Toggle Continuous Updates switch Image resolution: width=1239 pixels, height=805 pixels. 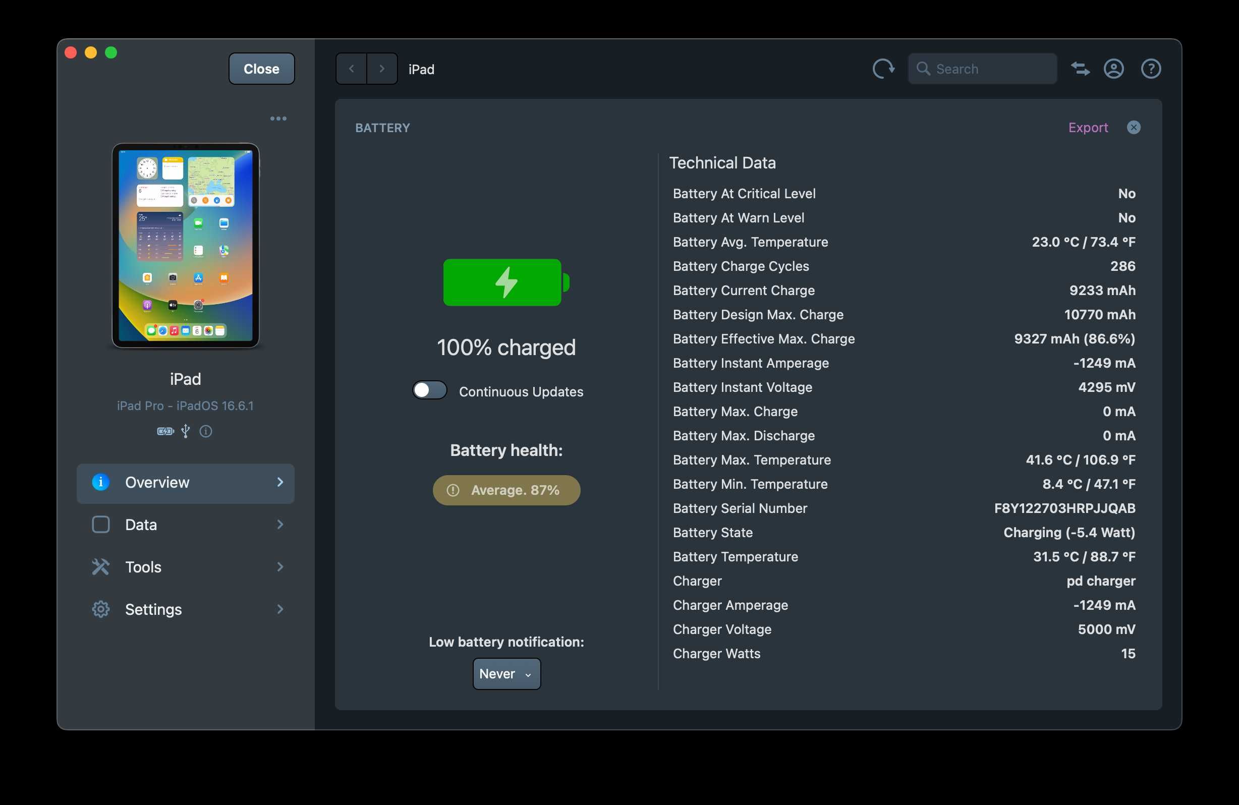[429, 390]
